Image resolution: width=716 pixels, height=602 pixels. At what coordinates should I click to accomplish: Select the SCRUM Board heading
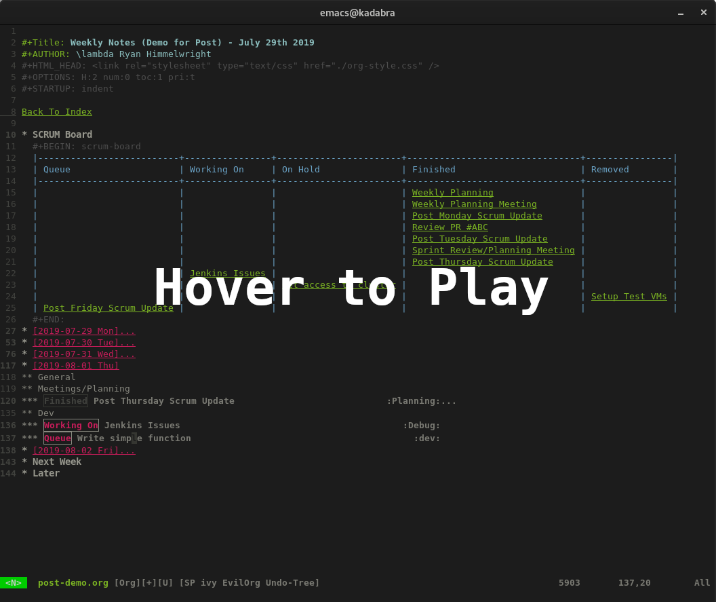click(62, 134)
